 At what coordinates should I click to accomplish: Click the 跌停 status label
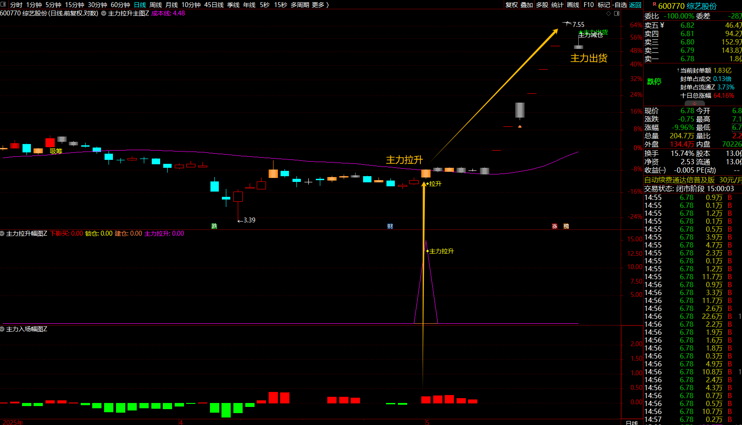(x=654, y=81)
